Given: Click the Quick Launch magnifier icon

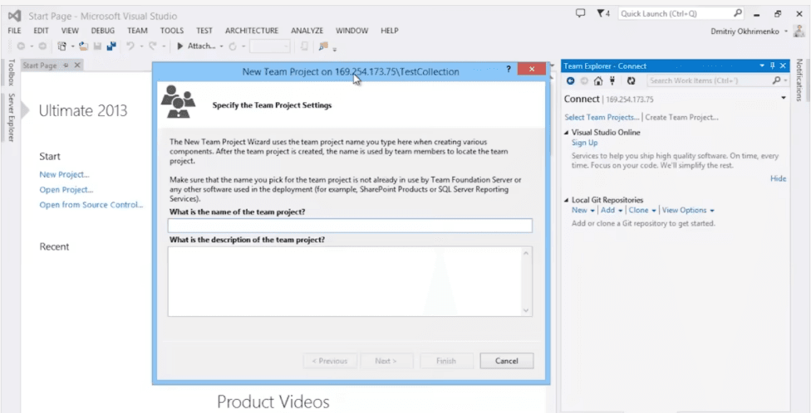Looking at the screenshot, I should [x=738, y=13].
